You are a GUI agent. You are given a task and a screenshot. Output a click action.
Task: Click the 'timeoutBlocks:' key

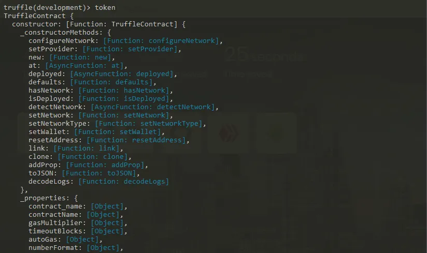[57, 231]
